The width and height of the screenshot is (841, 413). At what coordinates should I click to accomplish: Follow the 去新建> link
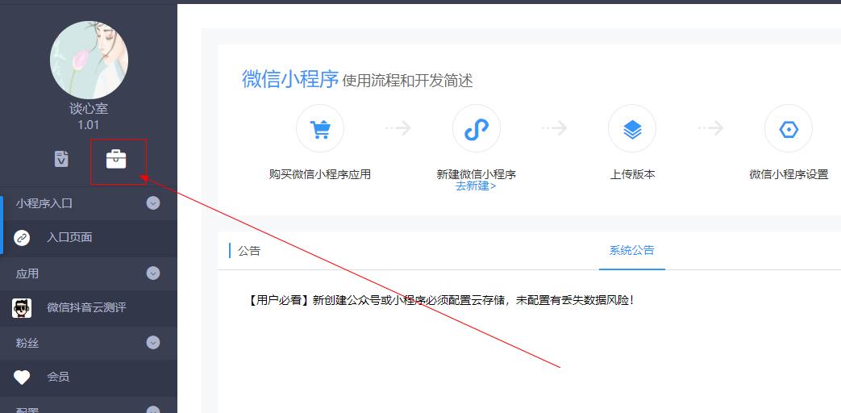click(476, 186)
